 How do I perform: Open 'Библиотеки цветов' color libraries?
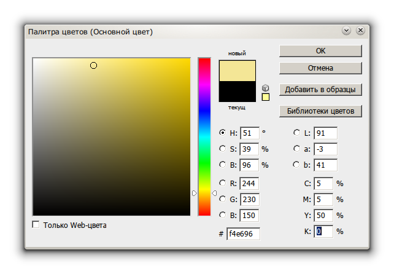(x=320, y=111)
